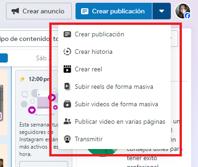
Task: Click the Transmitir live broadcast icon
Action: pyautogui.click(x=67, y=139)
